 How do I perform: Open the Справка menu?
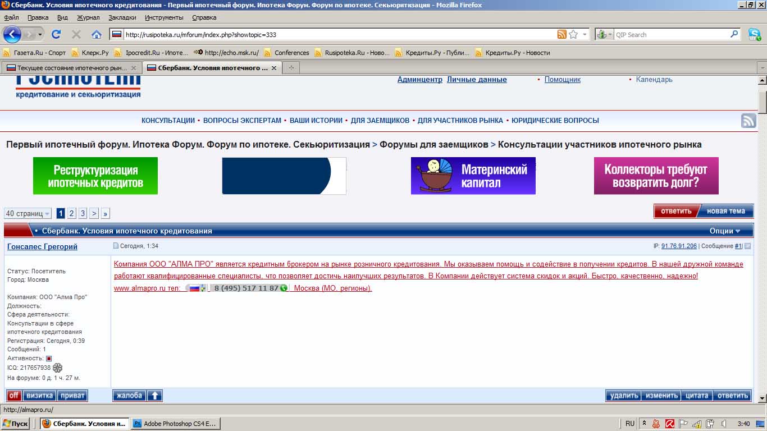coord(204,17)
